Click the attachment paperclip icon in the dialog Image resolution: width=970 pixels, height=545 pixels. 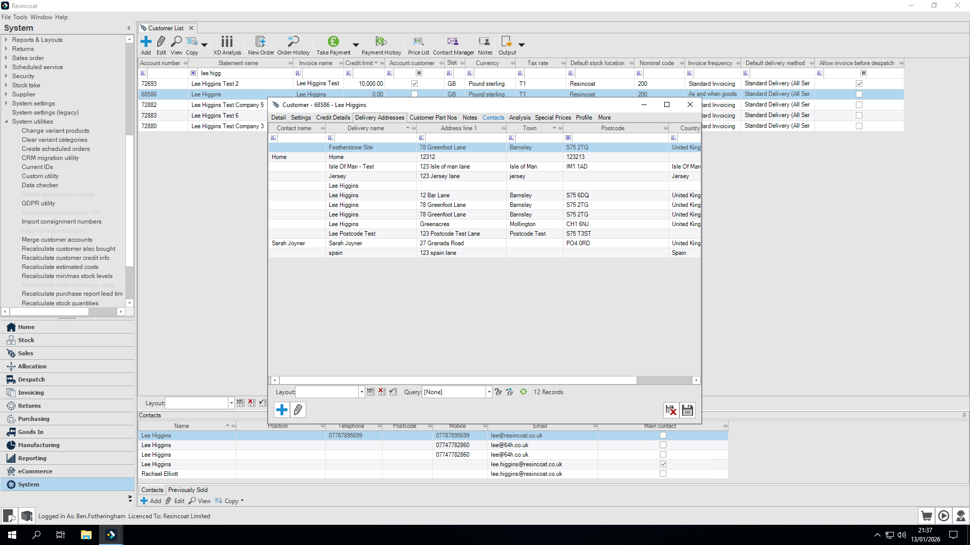tap(298, 410)
